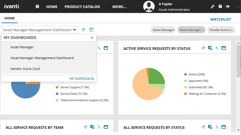241x135 pixels.
Task: Maximize the Active Service Requests by Status panel
Action: tap(224, 48)
